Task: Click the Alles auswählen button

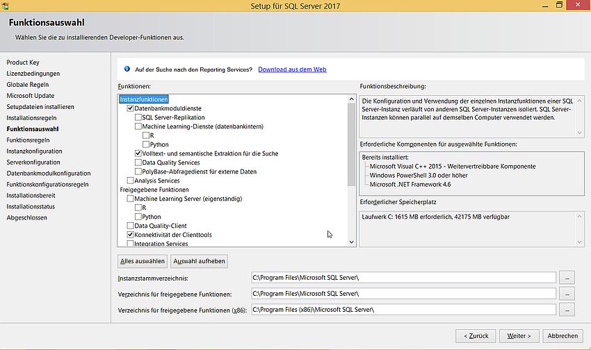Action: pyautogui.click(x=143, y=261)
